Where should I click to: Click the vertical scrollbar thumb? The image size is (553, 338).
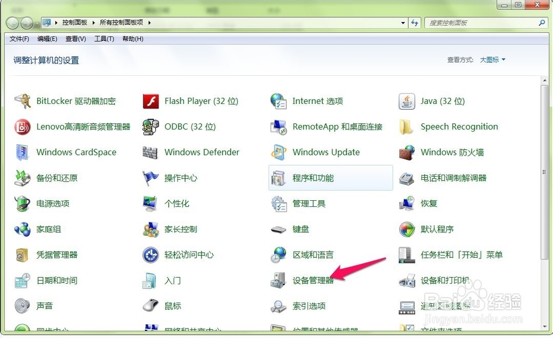pos(544,172)
